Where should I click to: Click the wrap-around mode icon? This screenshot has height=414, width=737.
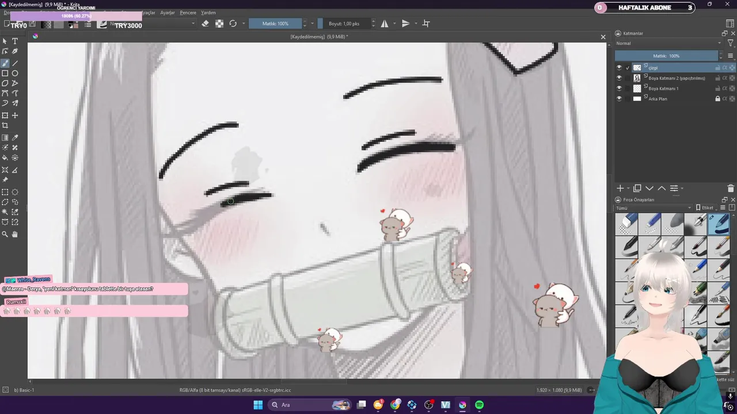tap(426, 24)
